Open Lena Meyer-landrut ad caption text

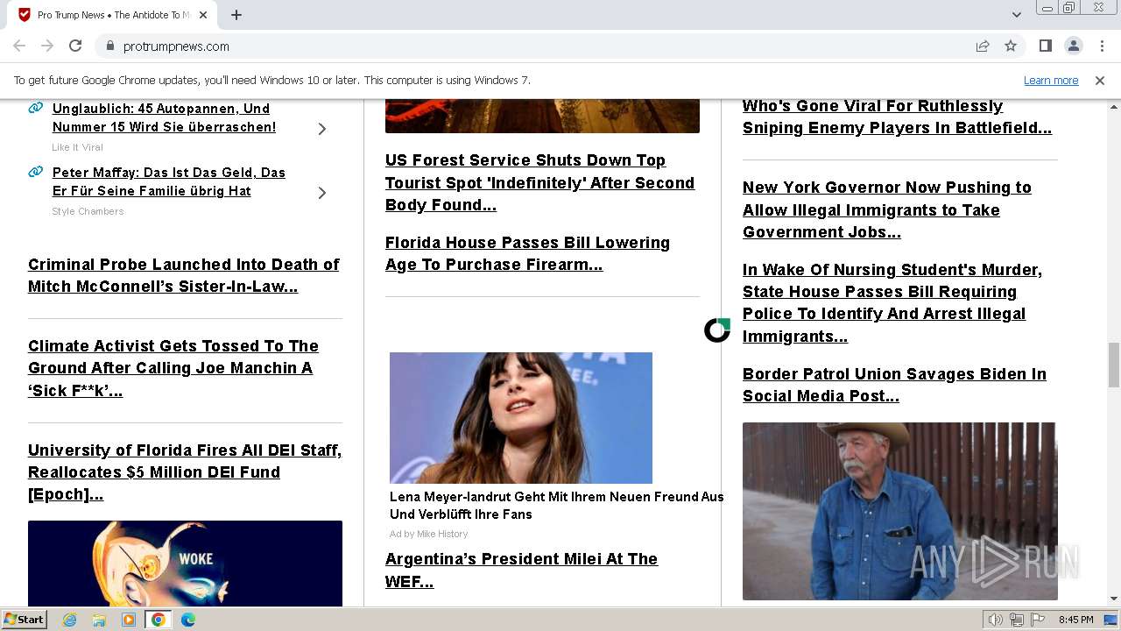tap(557, 506)
